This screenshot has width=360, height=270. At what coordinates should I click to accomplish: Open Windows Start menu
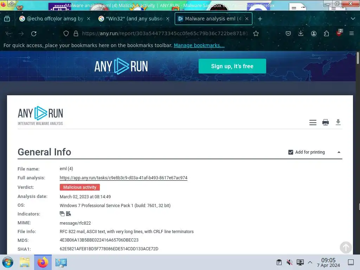coord(8,262)
